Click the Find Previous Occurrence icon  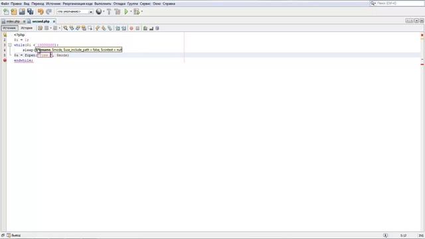72,28
